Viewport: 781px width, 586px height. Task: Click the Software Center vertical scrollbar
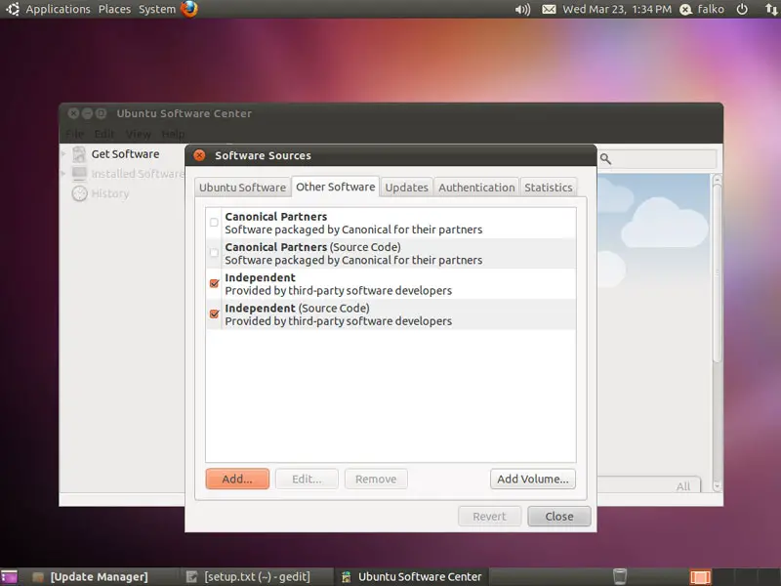718,274
